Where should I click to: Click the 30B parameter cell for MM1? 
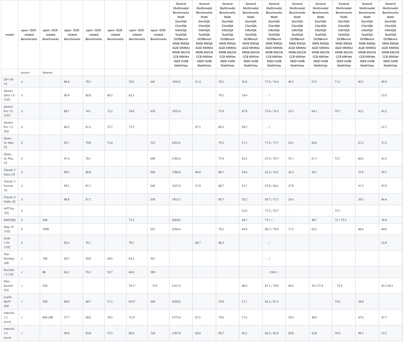coord(51,220)
